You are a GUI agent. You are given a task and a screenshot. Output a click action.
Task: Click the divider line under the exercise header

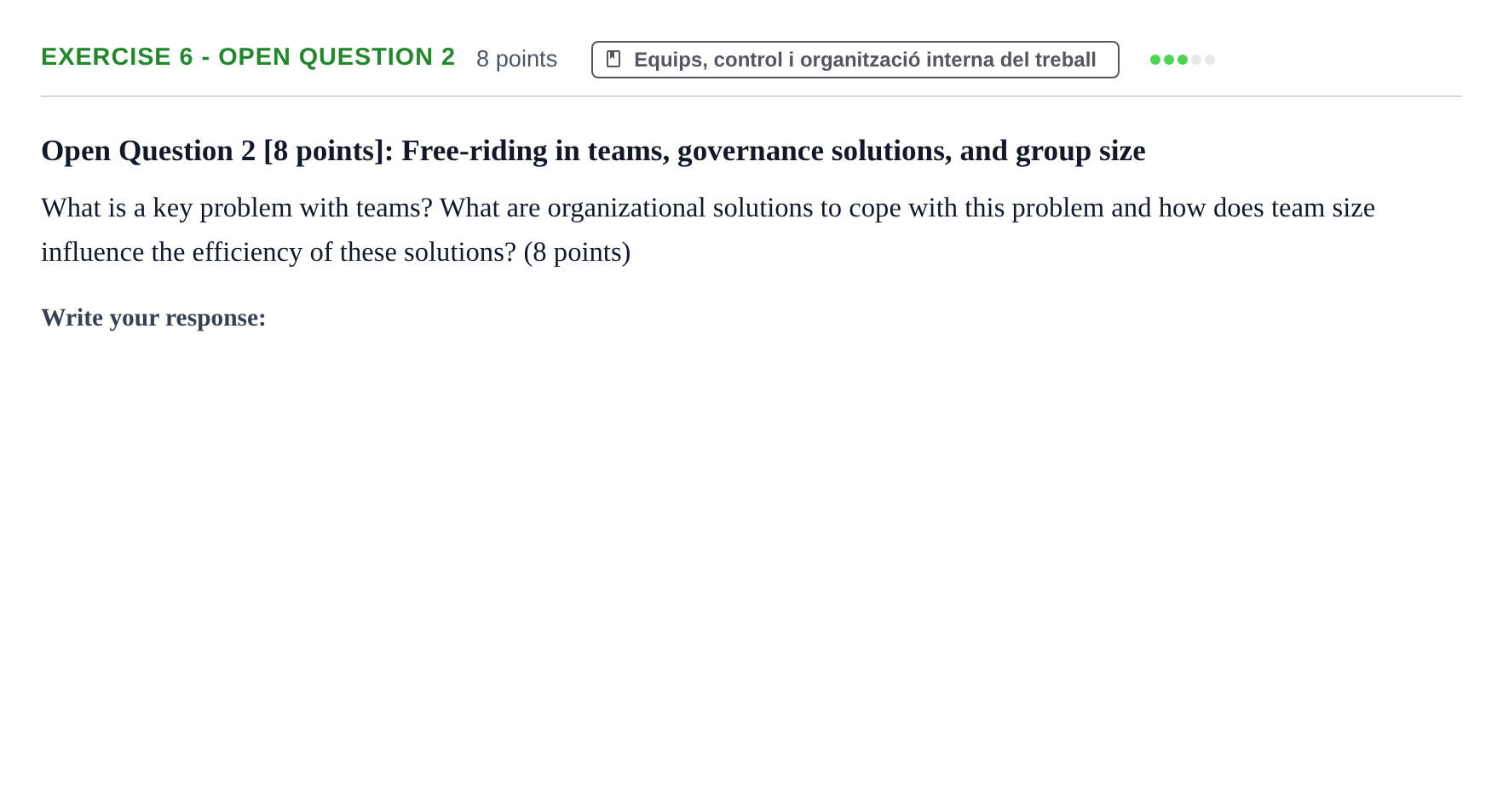[751, 96]
